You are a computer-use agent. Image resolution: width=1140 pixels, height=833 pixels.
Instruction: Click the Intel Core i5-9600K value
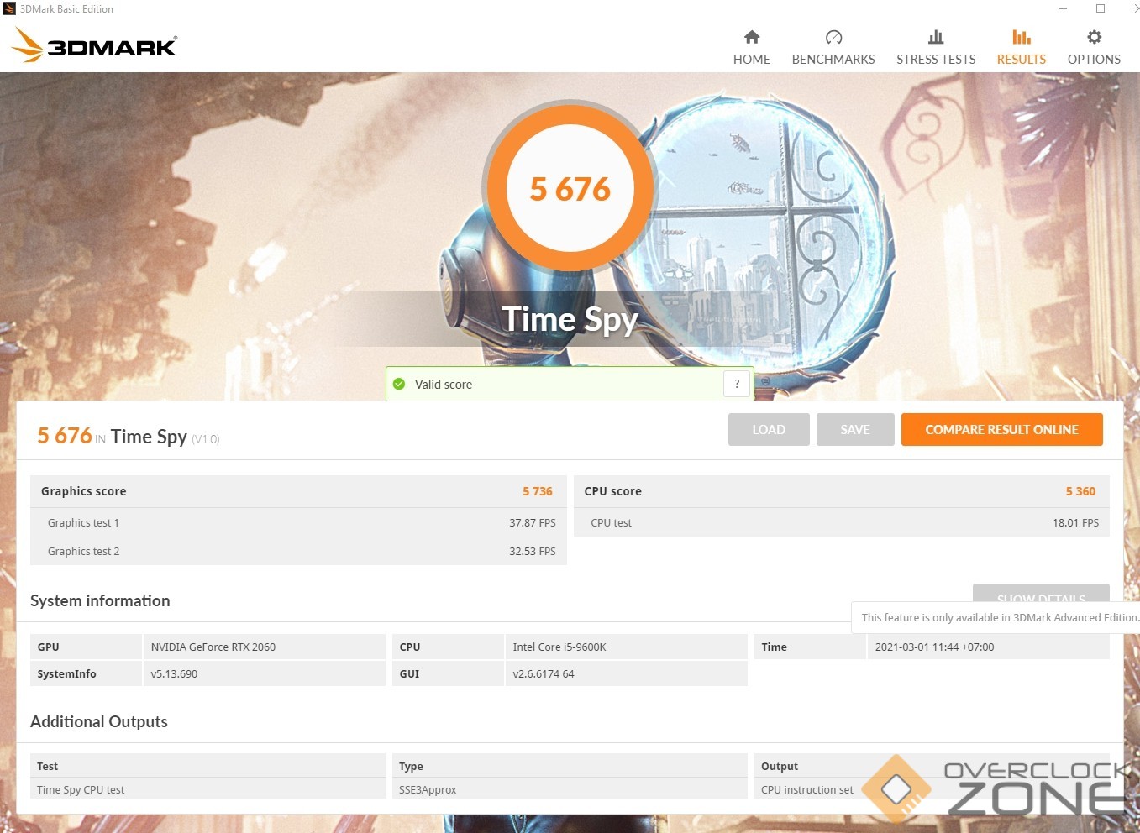[x=559, y=647]
